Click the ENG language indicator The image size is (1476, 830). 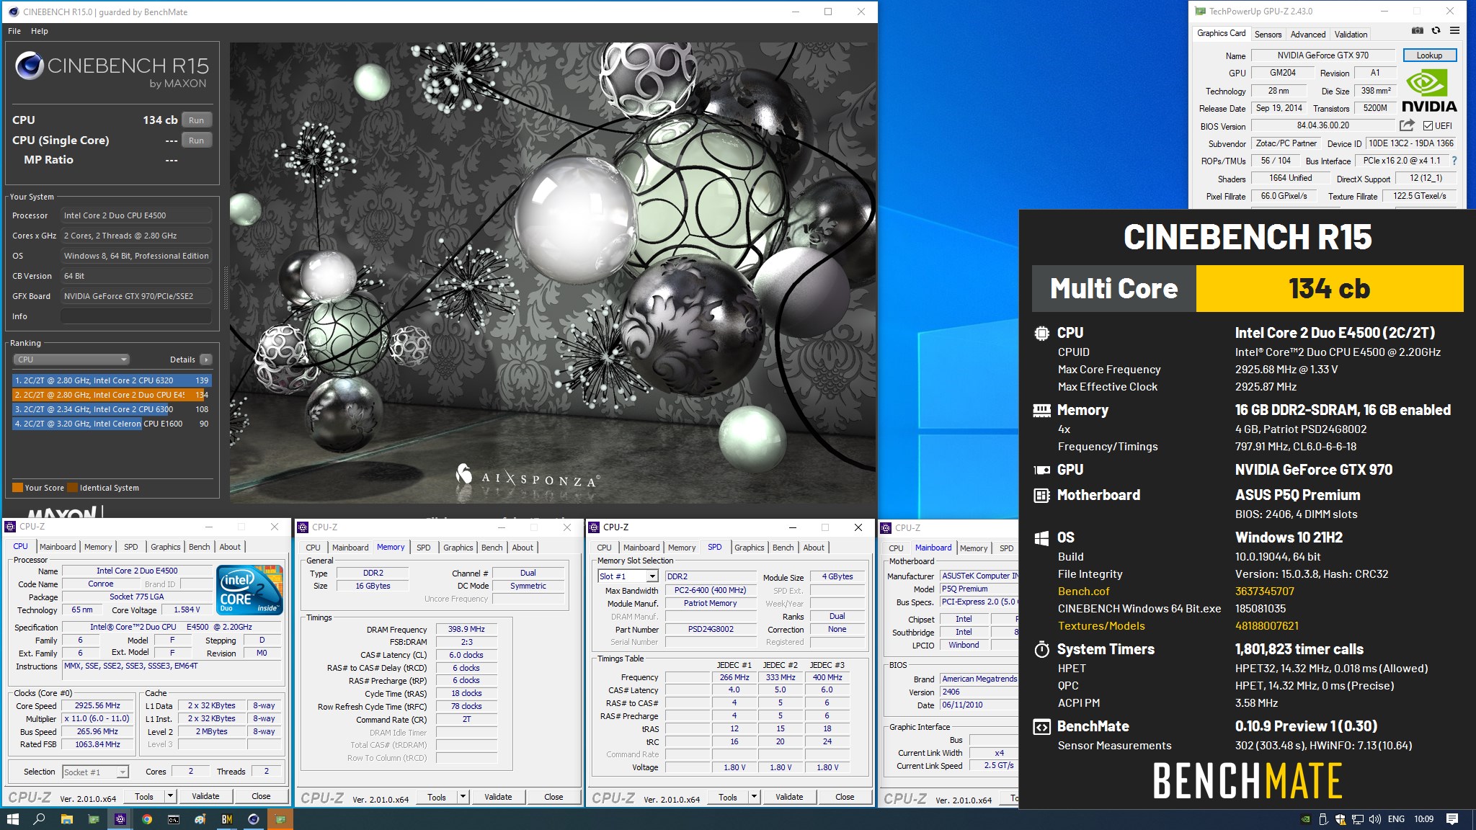point(1396,819)
